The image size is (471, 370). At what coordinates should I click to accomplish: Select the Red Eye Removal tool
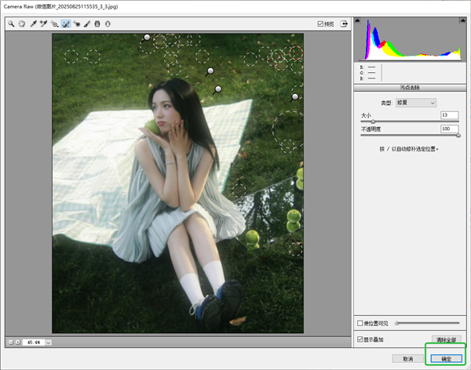tap(77, 24)
